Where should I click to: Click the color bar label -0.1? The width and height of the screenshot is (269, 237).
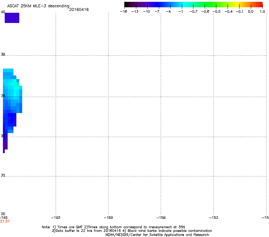[x=240, y=12]
